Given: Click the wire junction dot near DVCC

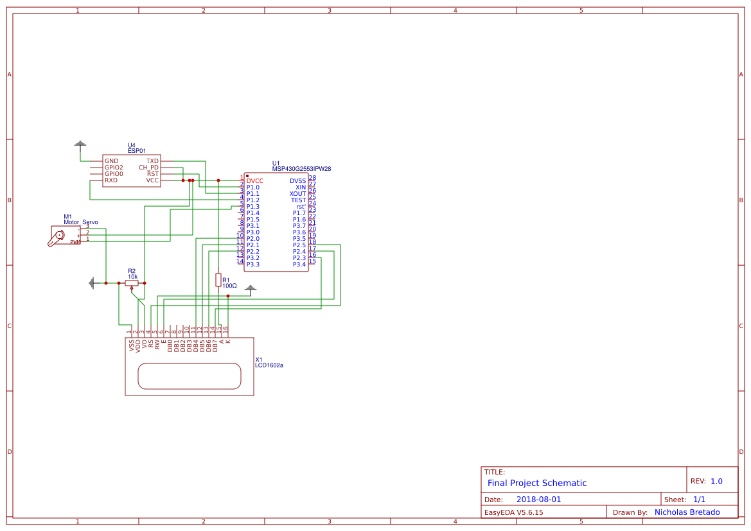Looking at the screenshot, I should point(218,180).
